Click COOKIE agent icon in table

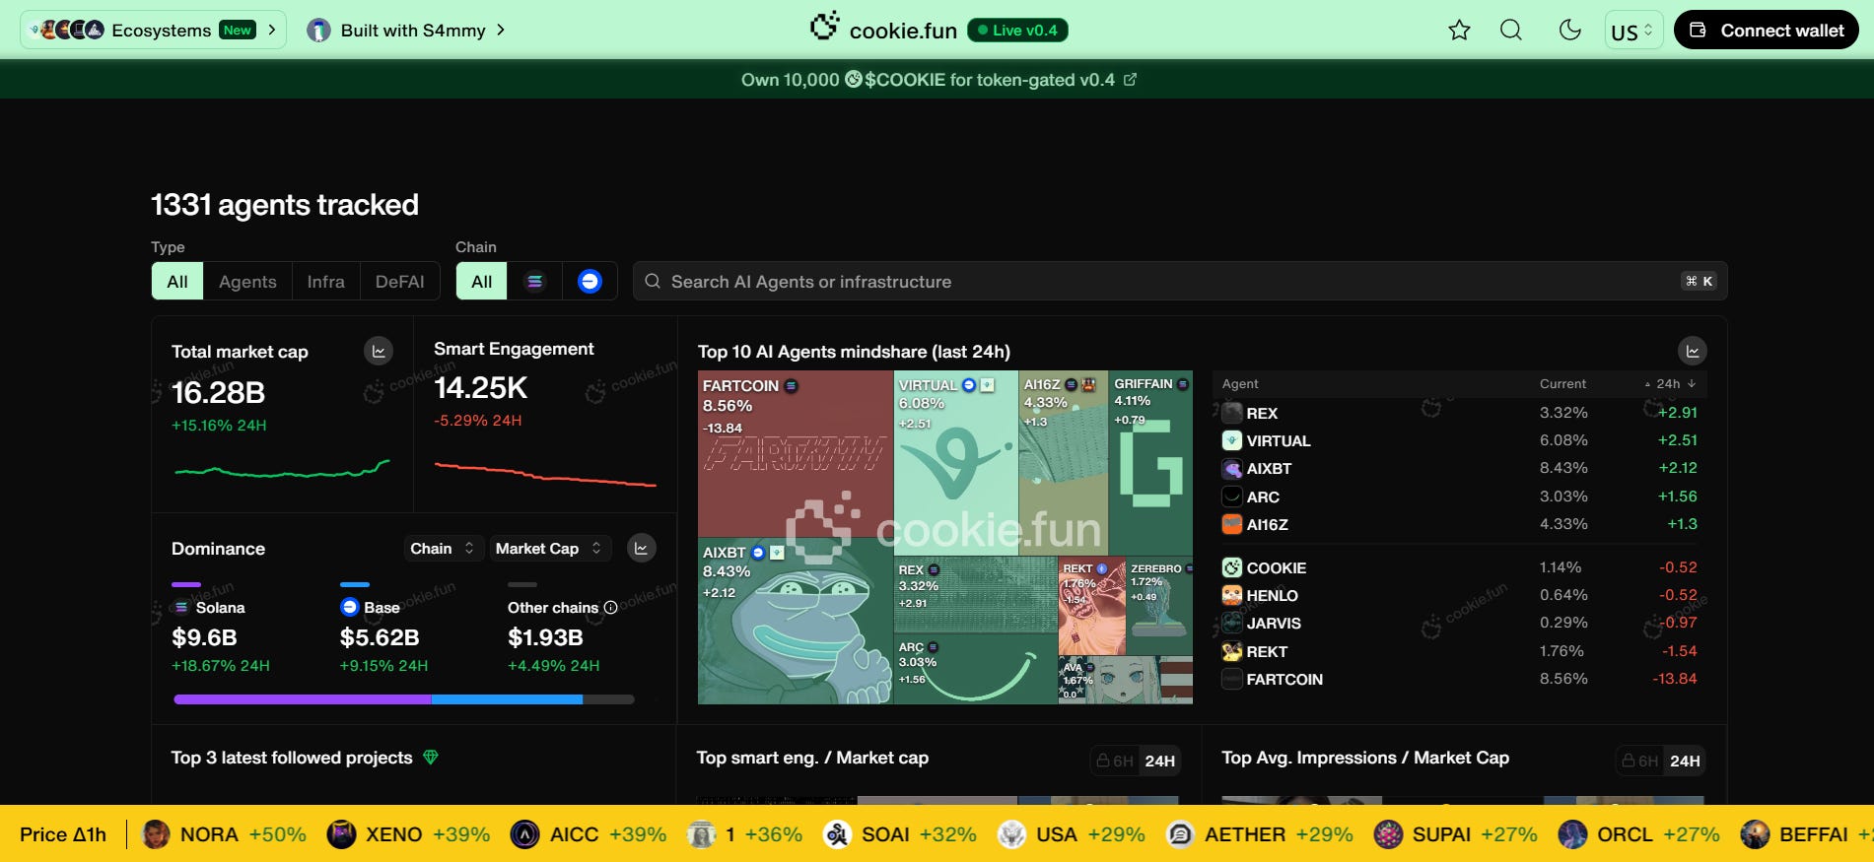pos(1231,567)
